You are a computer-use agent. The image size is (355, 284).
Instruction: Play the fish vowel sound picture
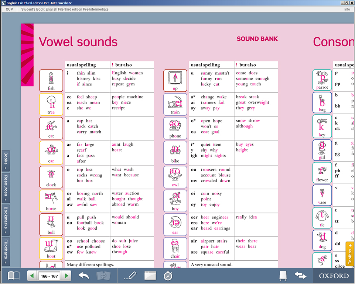coord(51,80)
